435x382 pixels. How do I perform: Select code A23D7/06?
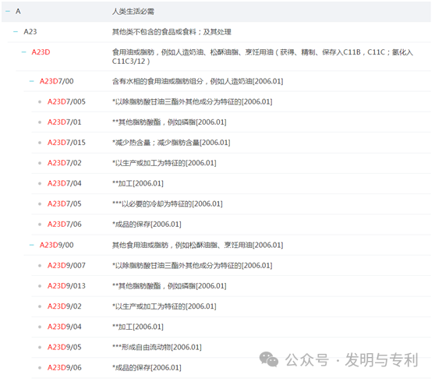point(65,225)
